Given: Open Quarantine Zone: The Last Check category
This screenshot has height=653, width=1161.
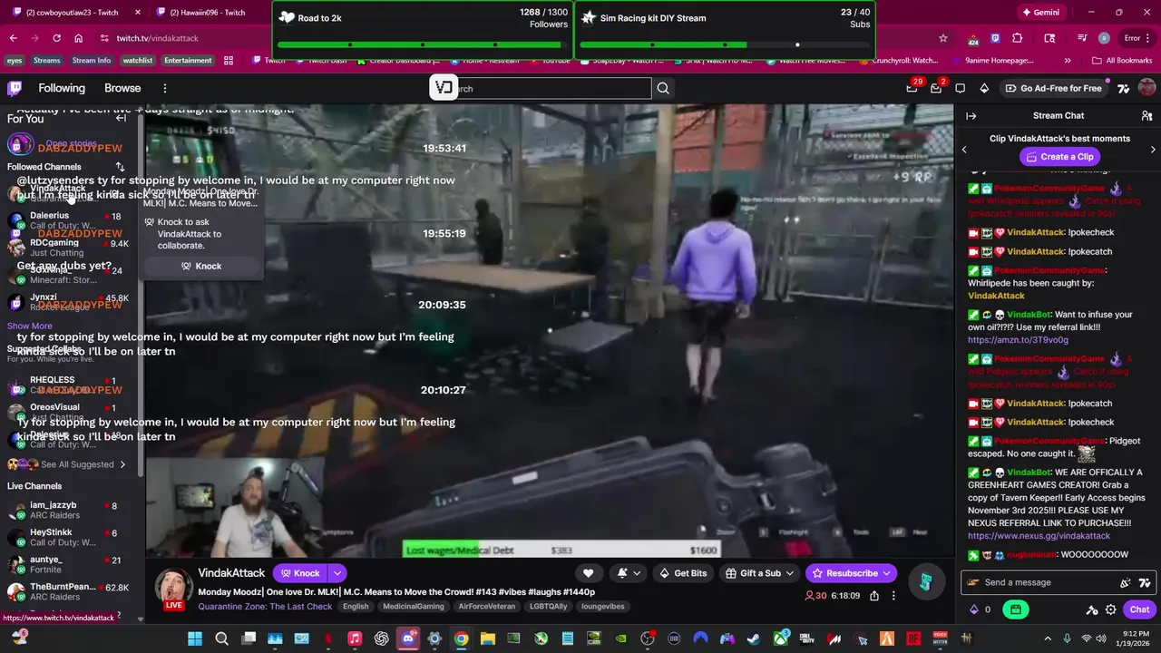Looking at the screenshot, I should point(265,606).
